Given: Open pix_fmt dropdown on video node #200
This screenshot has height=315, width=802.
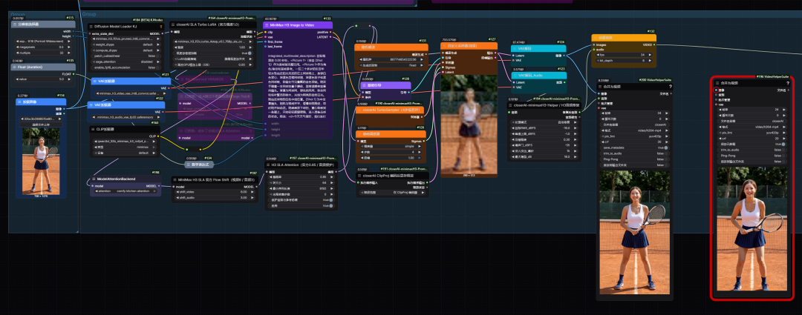Looking at the screenshot, I should pyautogui.click(x=633, y=136).
